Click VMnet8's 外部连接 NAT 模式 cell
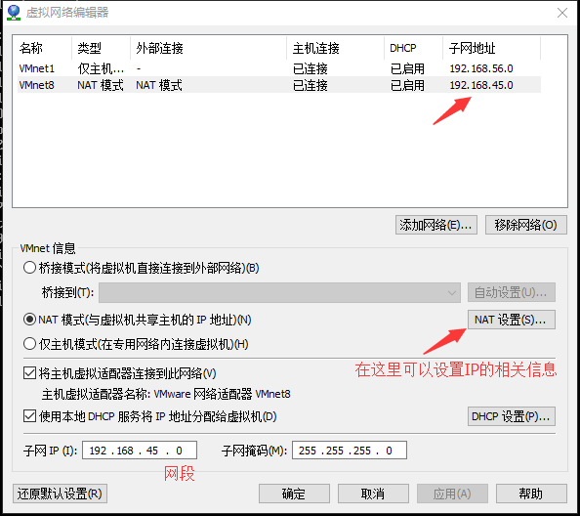The height and width of the screenshot is (516, 580). [x=159, y=85]
